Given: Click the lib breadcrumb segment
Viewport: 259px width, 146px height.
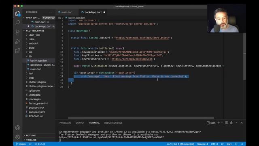Looking at the screenshot, I should [x=59, y=18].
